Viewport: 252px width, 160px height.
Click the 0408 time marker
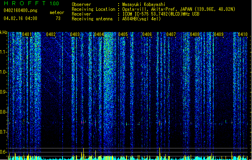click(x=195, y=34)
